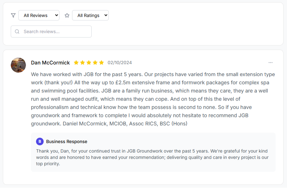Click the review date 02/10/2024
This screenshot has width=287, height=188.
point(119,63)
